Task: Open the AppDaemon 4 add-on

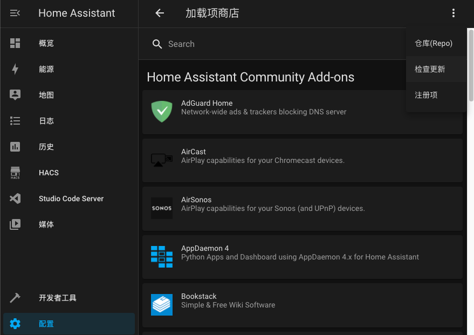Action: click(302, 256)
